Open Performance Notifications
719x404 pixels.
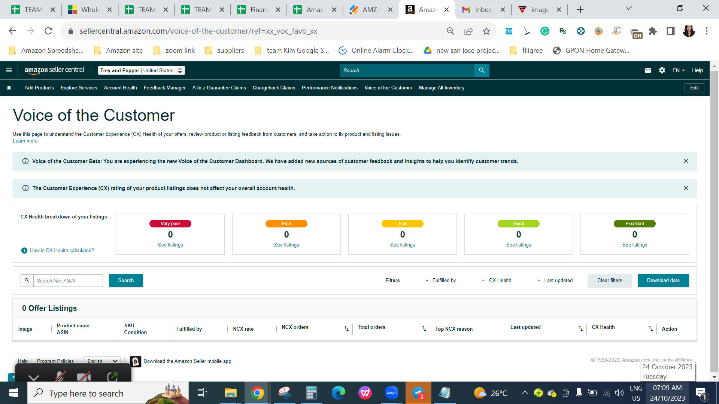tap(330, 88)
